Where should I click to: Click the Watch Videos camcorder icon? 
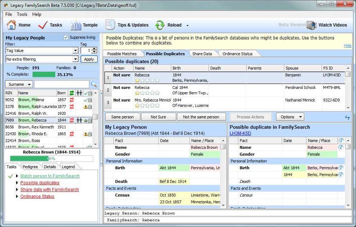tap(311, 25)
